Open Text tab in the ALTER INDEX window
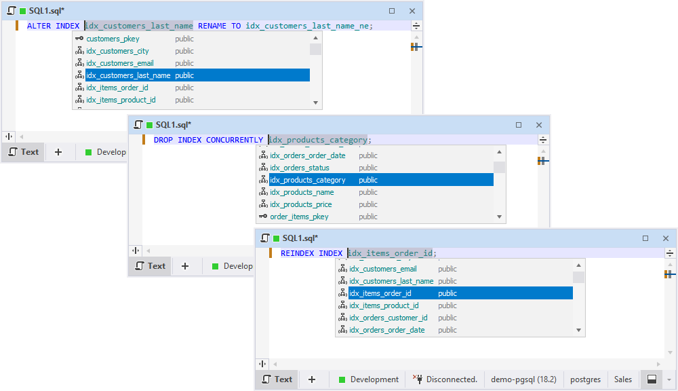 click(x=23, y=152)
